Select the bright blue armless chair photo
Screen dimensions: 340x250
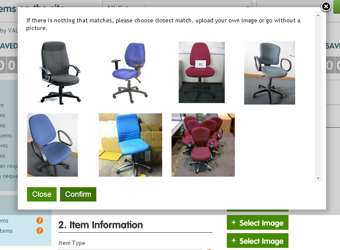click(x=131, y=145)
